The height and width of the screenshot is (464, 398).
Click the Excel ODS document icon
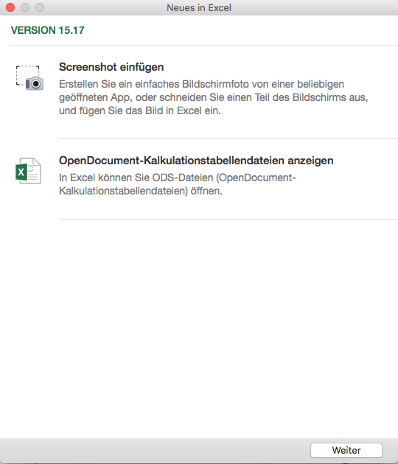(x=28, y=171)
